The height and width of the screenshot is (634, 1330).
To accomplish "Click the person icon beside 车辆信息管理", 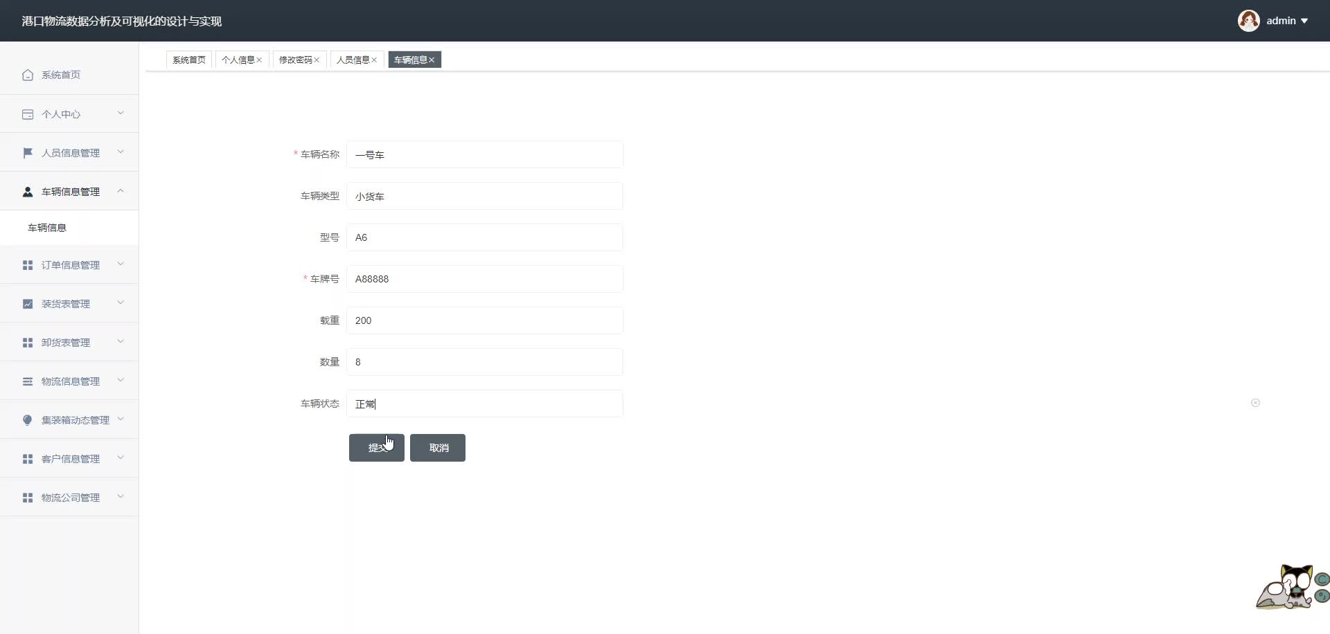I will (x=28, y=192).
